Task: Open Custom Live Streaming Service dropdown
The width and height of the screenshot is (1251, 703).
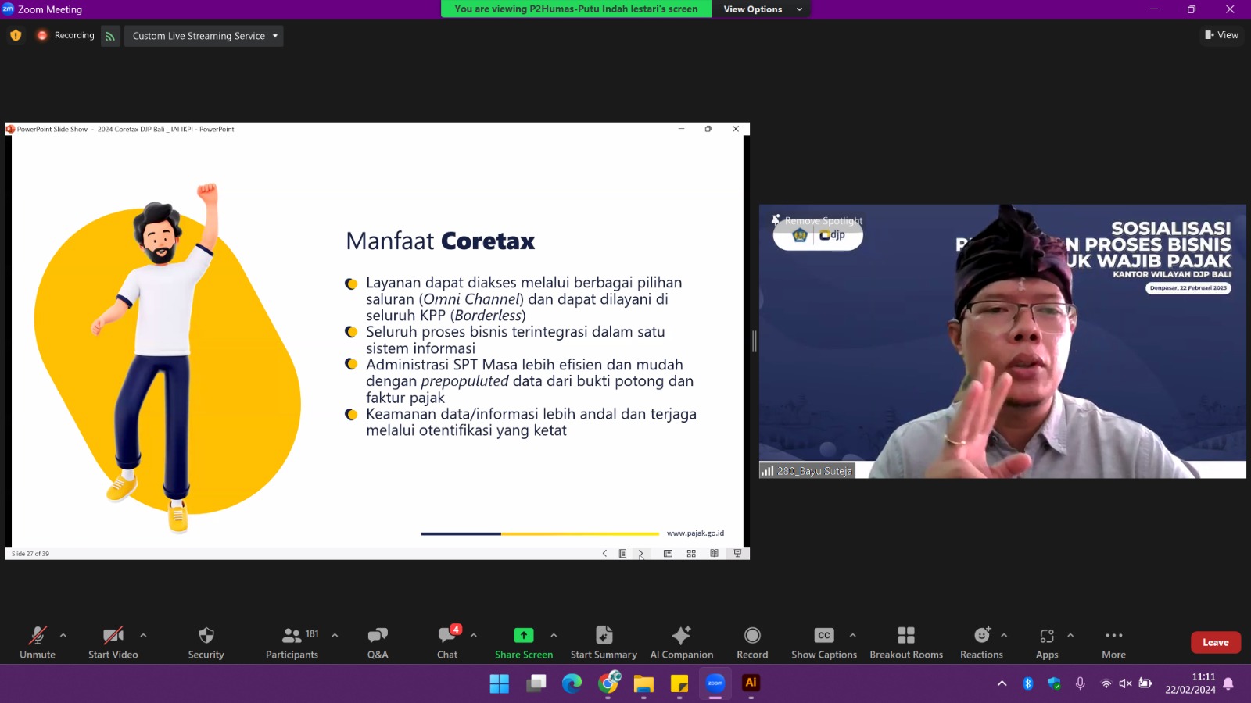Action: pyautogui.click(x=204, y=36)
